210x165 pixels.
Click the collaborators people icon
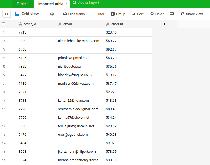click(x=52, y=14)
